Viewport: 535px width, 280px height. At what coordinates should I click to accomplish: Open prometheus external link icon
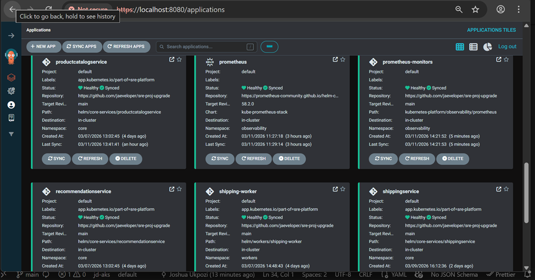[x=335, y=60]
